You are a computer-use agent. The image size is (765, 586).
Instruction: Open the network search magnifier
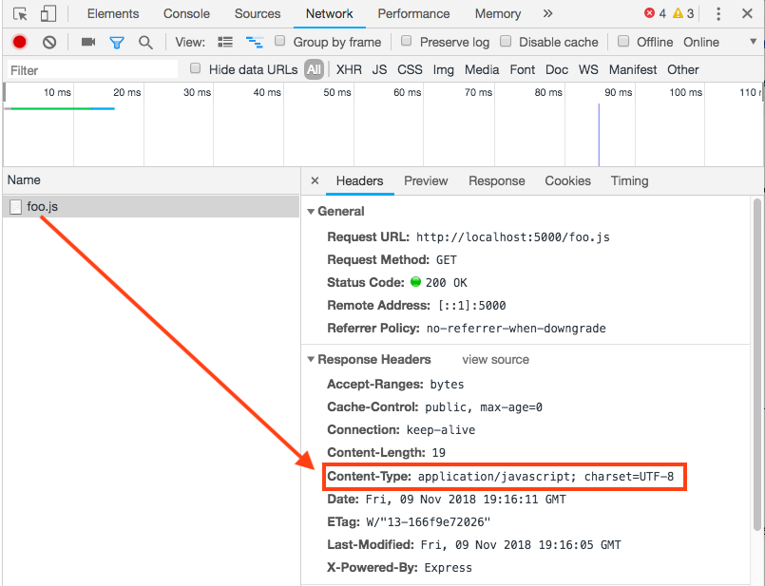click(x=145, y=42)
